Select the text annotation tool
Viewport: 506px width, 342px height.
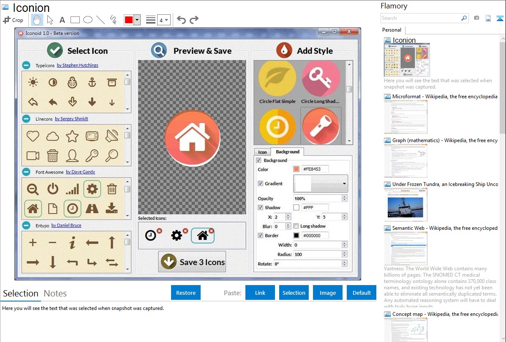point(62,20)
